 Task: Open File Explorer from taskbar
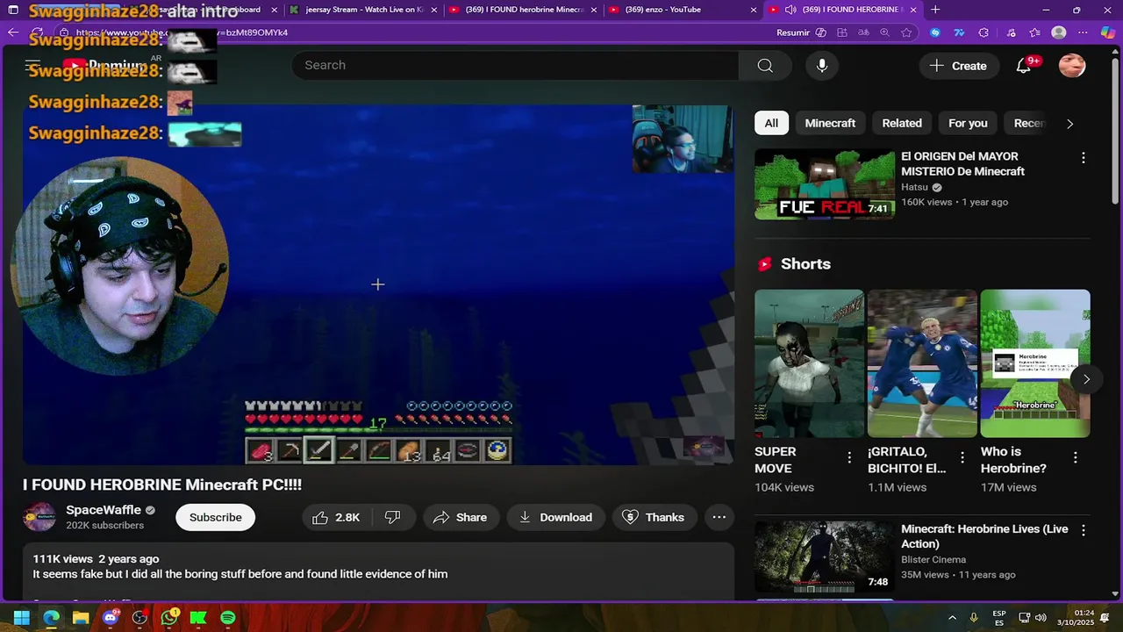click(81, 618)
